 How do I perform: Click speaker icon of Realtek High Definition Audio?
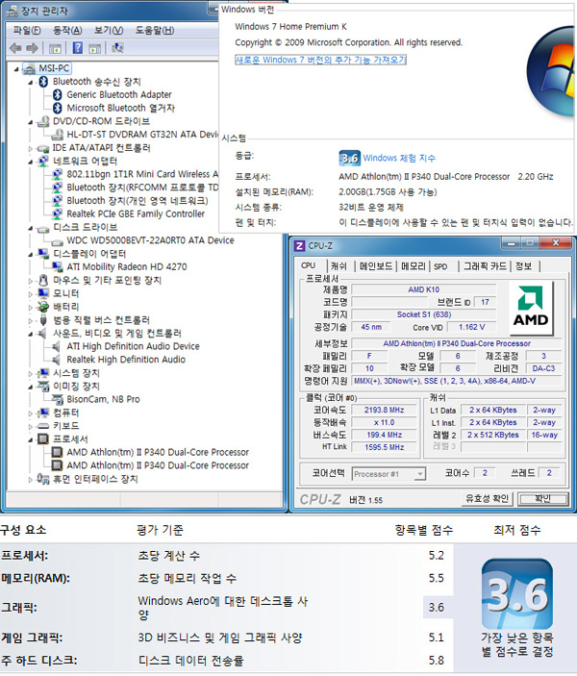57,360
